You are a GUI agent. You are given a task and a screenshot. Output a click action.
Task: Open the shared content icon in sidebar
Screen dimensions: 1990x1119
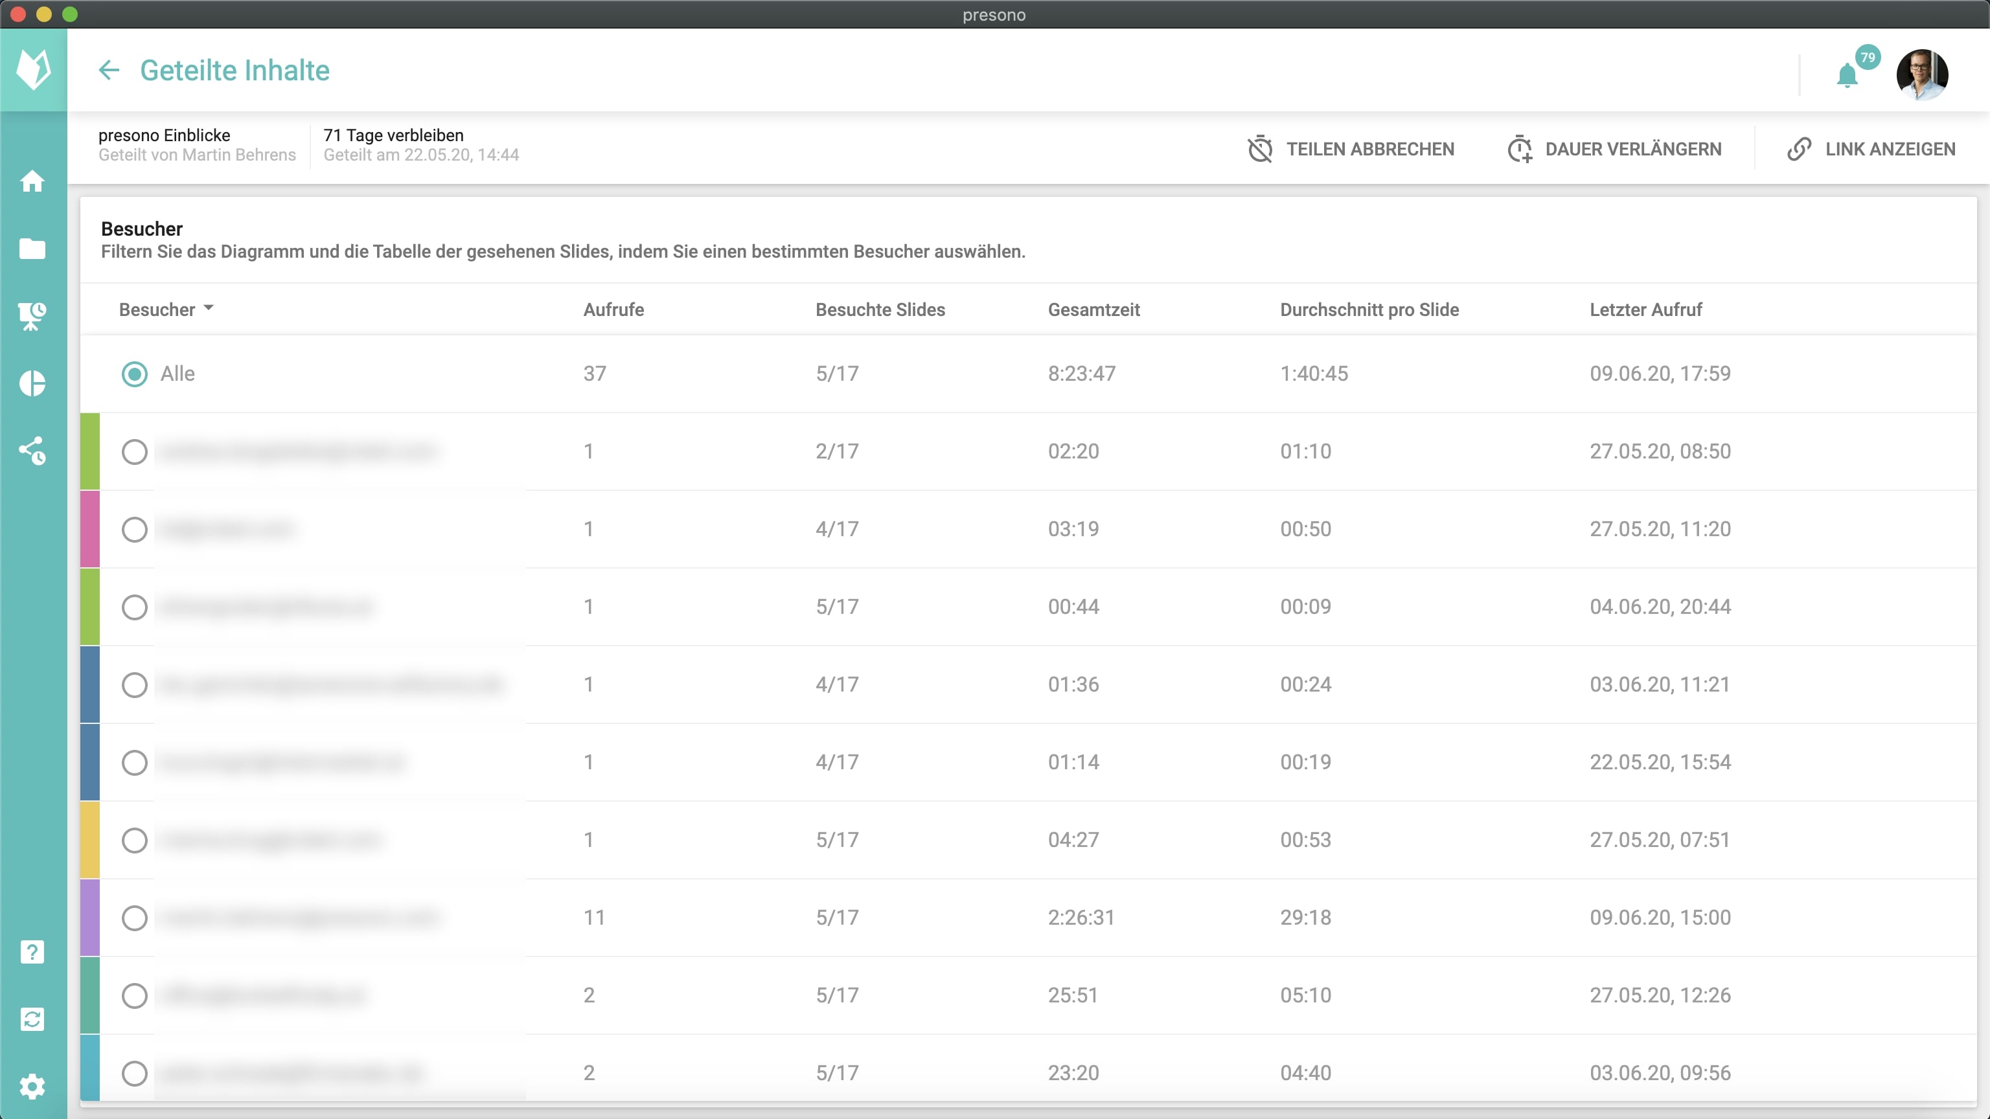point(32,450)
